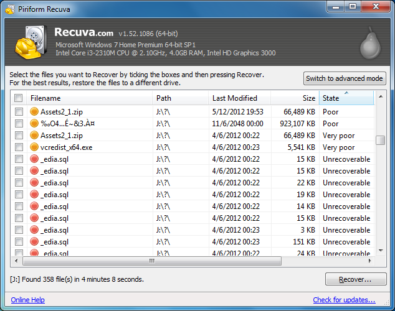The width and height of the screenshot is (395, 311).
Task: Click the horizontal scrollbar left arrow
Action: click(x=16, y=261)
